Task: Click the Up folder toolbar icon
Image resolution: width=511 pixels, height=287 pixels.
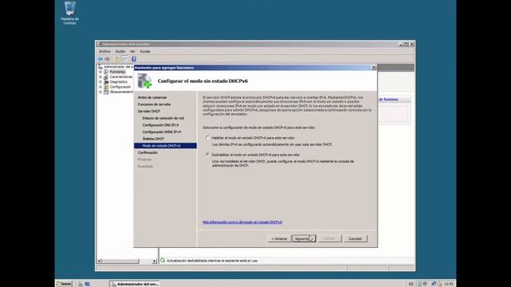Action: [117, 59]
